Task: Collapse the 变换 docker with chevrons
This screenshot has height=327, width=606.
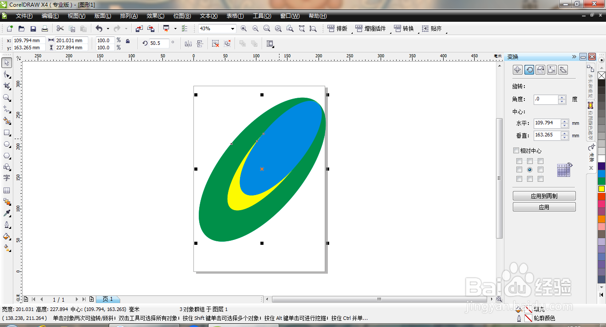Action: 574,57
